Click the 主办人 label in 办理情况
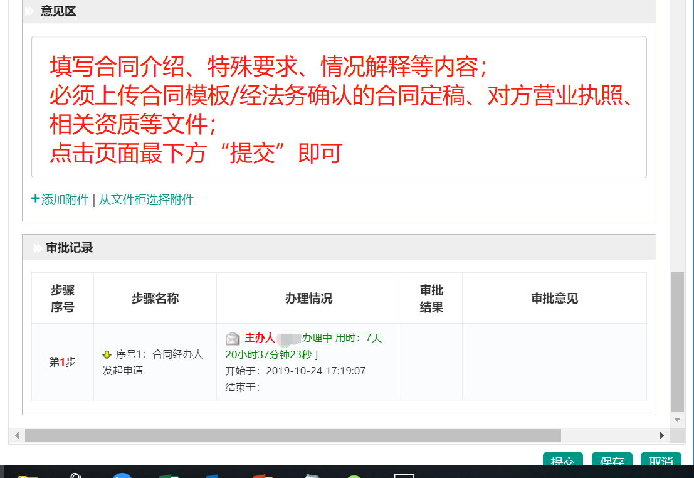This screenshot has height=478, width=694. [x=260, y=338]
